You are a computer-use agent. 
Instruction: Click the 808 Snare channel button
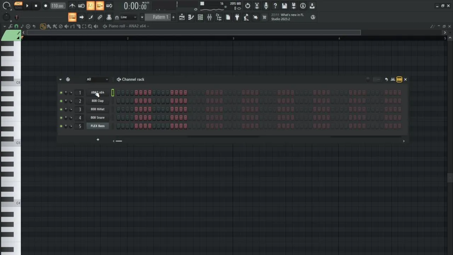(98, 118)
